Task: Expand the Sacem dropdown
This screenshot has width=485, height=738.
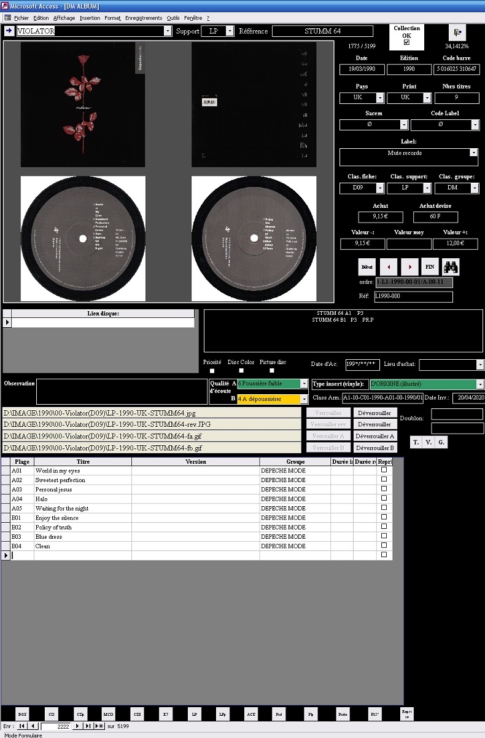Action: (404, 124)
